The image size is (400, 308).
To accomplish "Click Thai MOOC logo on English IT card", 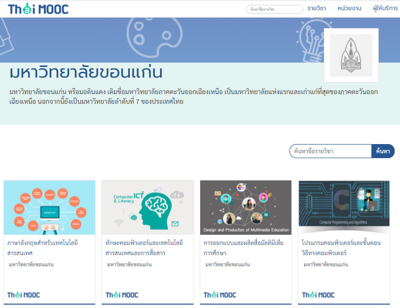I will pyautogui.click(x=23, y=295).
